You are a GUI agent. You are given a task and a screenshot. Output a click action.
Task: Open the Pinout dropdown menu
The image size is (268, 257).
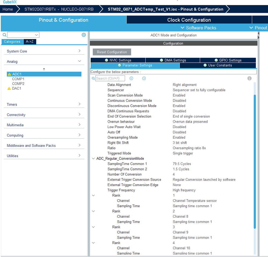point(258,28)
